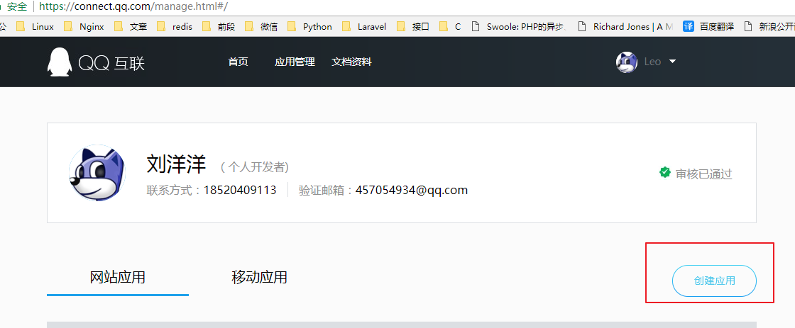Click the QQ penguin logo icon
Screen dimensions: 795x328
pos(59,62)
